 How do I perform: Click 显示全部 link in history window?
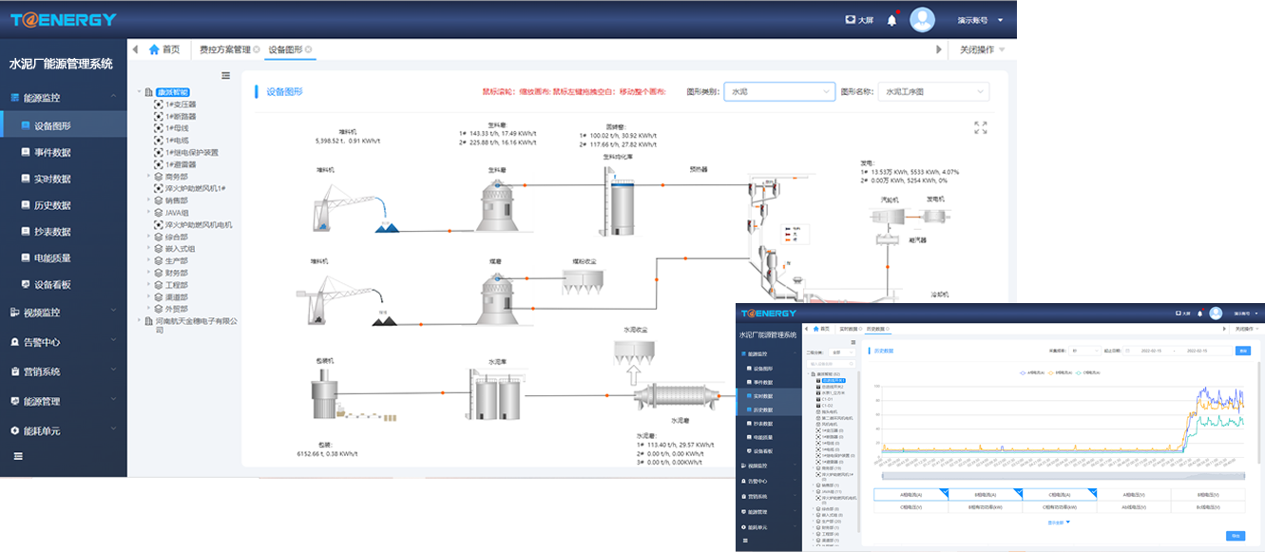[1059, 522]
